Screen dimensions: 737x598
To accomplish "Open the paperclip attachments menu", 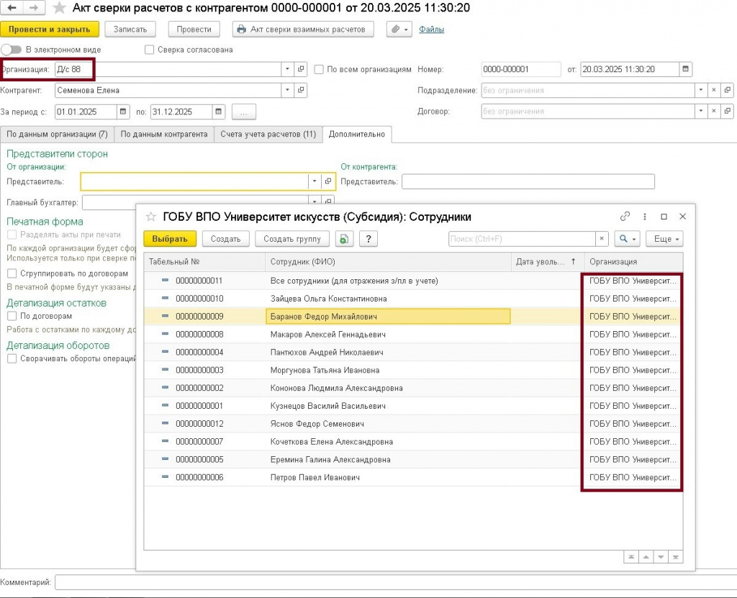I will (399, 30).
